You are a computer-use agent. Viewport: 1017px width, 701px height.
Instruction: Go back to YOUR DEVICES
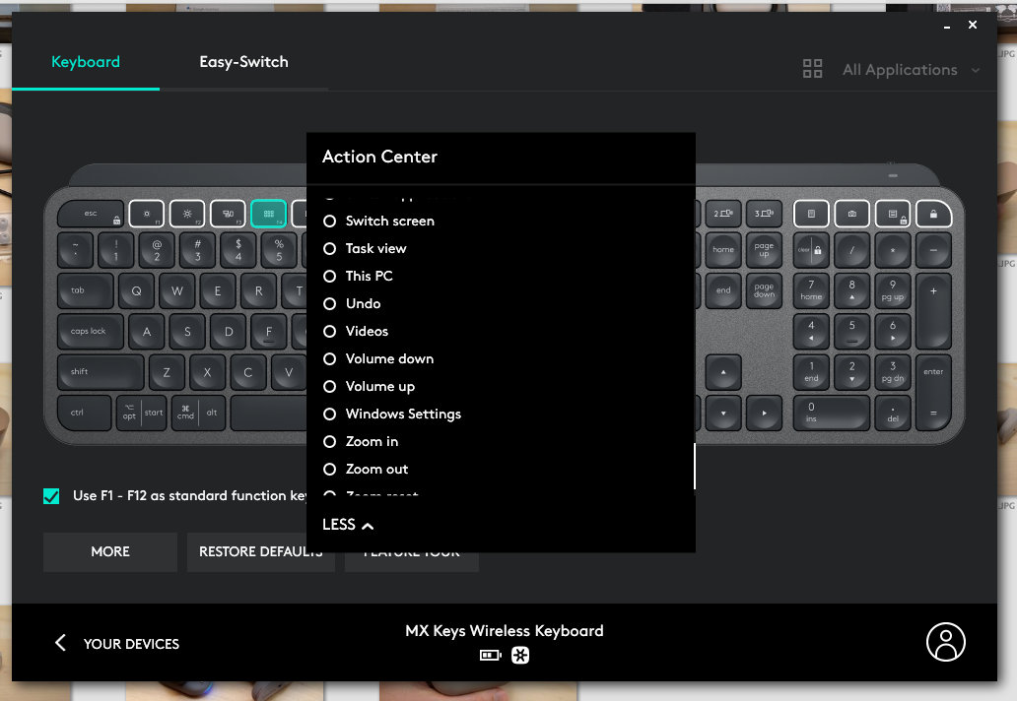coord(117,643)
